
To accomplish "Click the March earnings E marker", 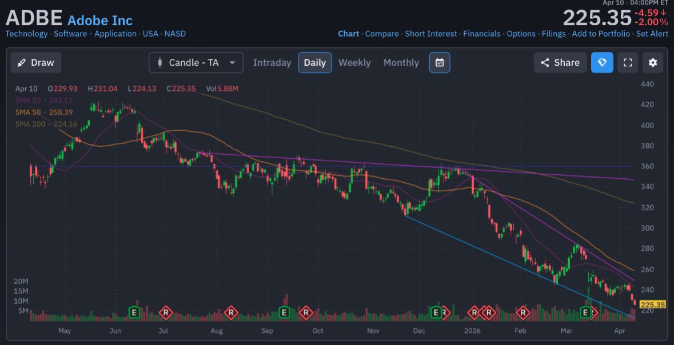I will (x=585, y=312).
